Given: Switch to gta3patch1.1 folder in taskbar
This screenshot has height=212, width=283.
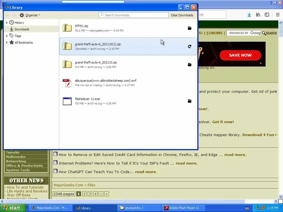Looking at the screenshot, I should pos(139,208).
